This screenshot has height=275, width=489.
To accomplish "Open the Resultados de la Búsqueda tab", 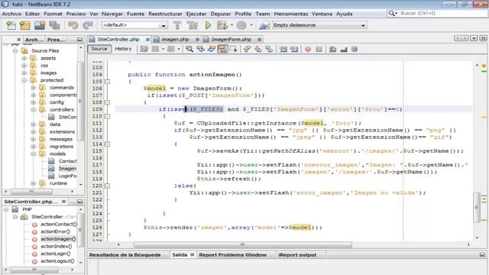I will tap(125, 254).
